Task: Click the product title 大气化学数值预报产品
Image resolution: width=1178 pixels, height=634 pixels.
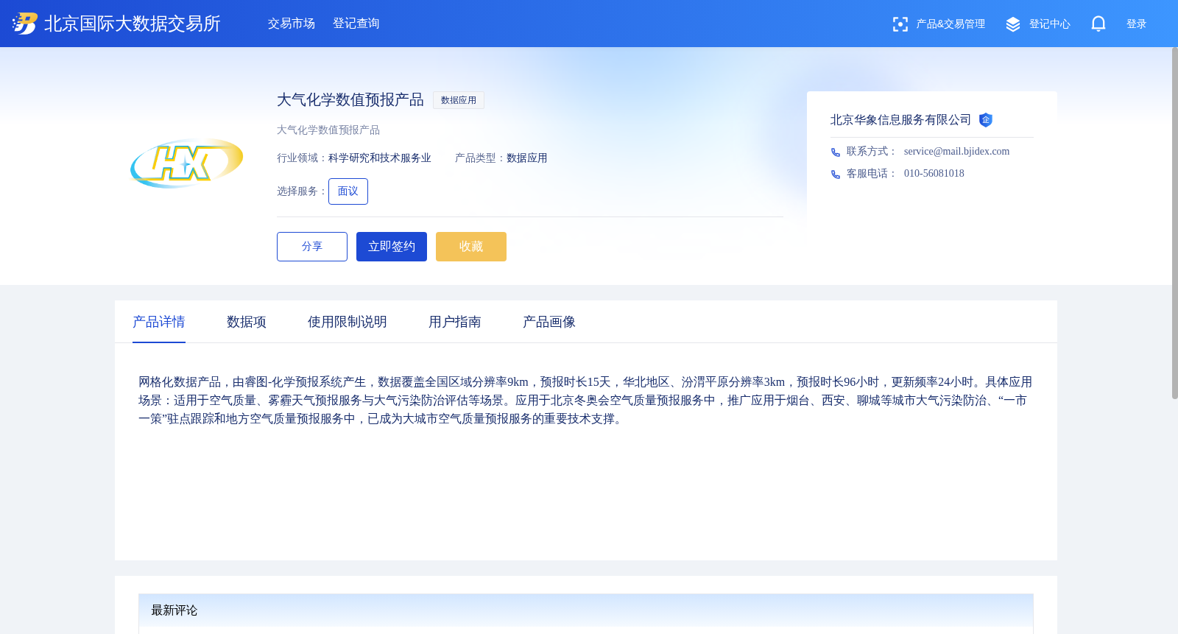Action: pyautogui.click(x=350, y=100)
